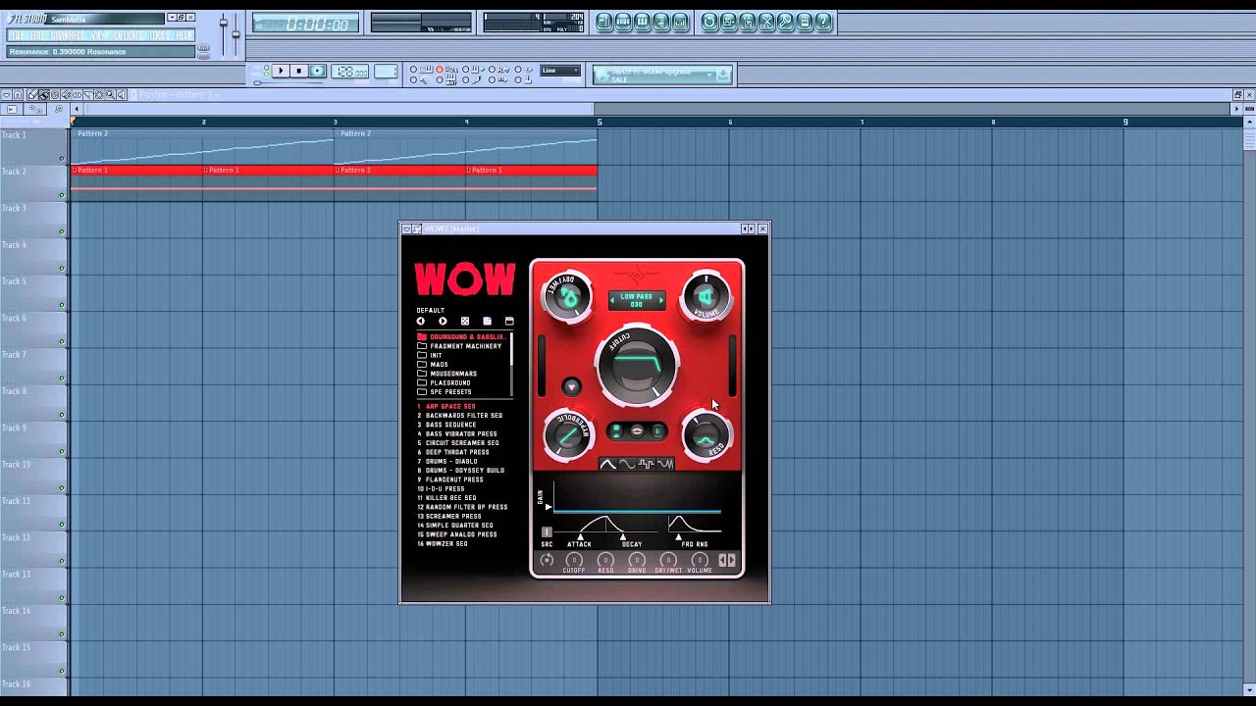Viewport: 1256px width, 706px height.
Task: Select the random noise modulation shape in WOW
Action: point(665,464)
